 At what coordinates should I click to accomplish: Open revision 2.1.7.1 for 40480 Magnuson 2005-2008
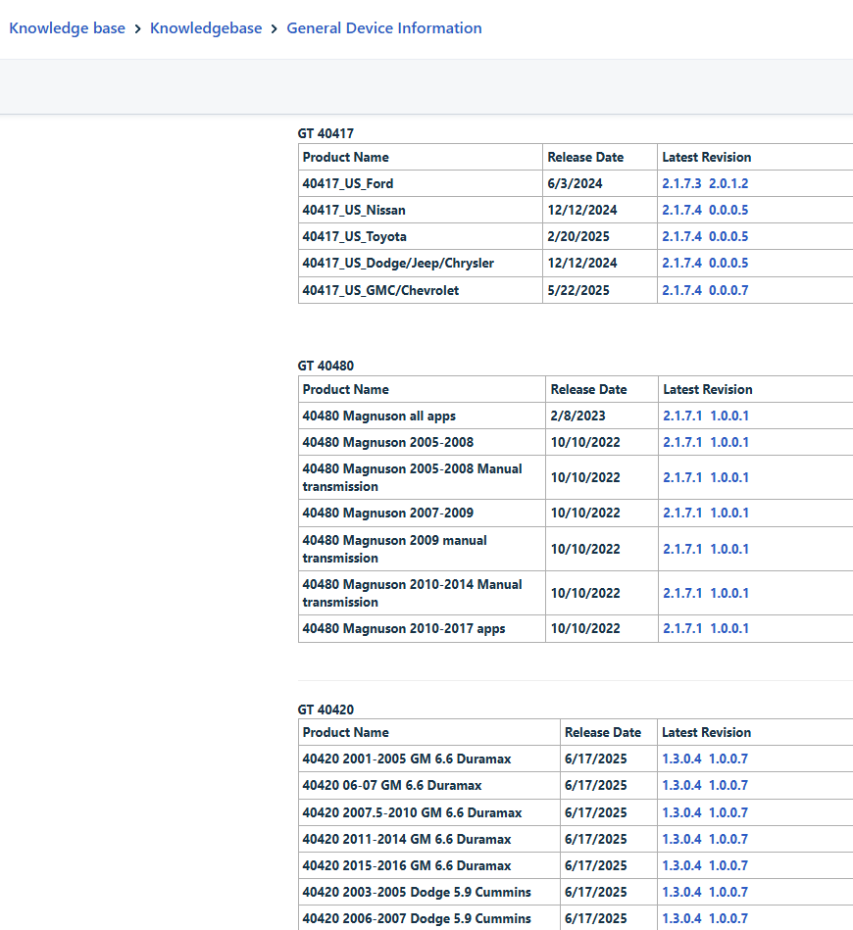pyautogui.click(x=682, y=442)
